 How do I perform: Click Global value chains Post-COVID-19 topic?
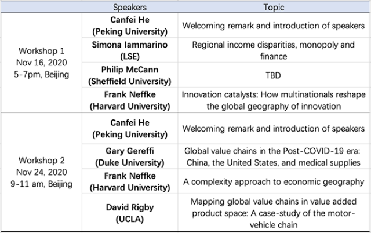272,155
